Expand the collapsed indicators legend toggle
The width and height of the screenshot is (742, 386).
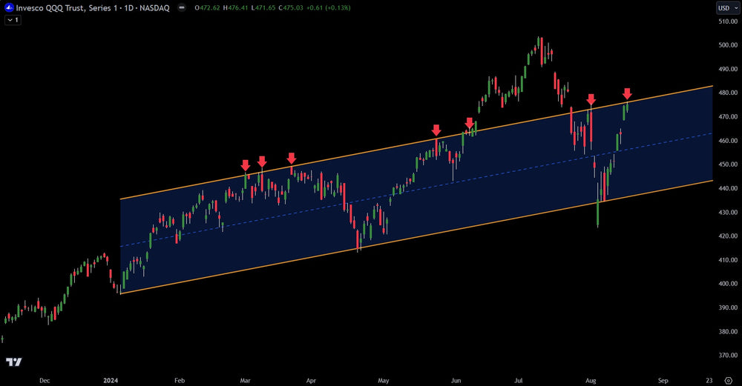tap(12, 20)
